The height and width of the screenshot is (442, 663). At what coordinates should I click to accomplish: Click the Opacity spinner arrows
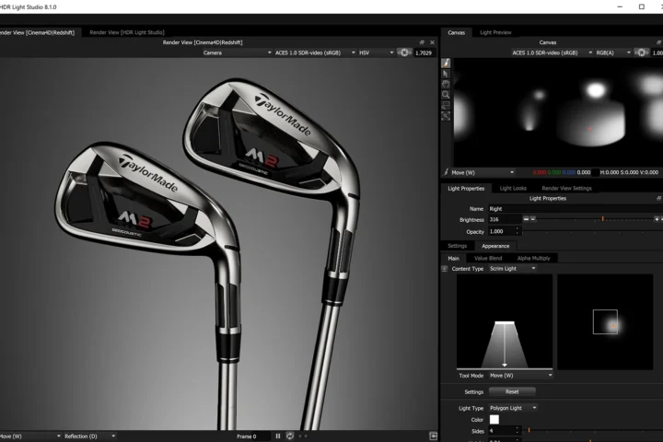point(518,231)
